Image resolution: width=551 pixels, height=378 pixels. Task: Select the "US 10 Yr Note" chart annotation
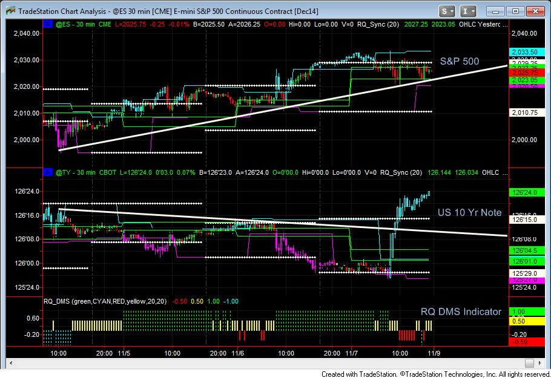469,212
